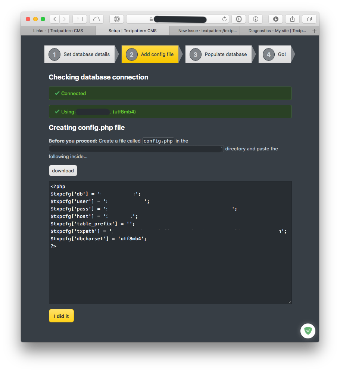Click the extension icon left of the address bar
The width and height of the screenshot is (340, 372).
tap(116, 19)
